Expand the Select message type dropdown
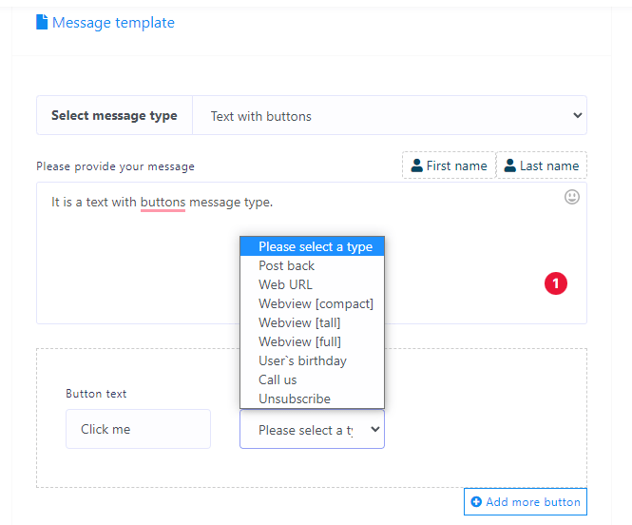 (389, 116)
